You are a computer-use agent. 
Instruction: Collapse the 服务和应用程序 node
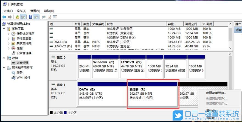4,68
